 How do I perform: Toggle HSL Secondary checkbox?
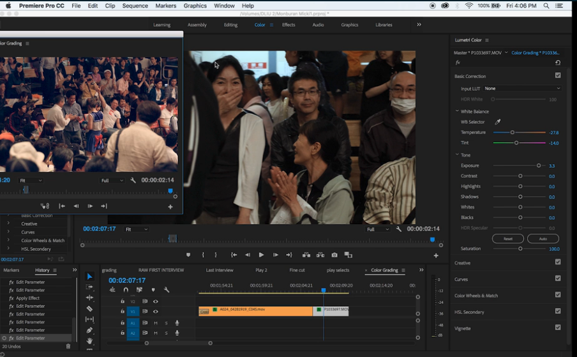[x=558, y=311]
